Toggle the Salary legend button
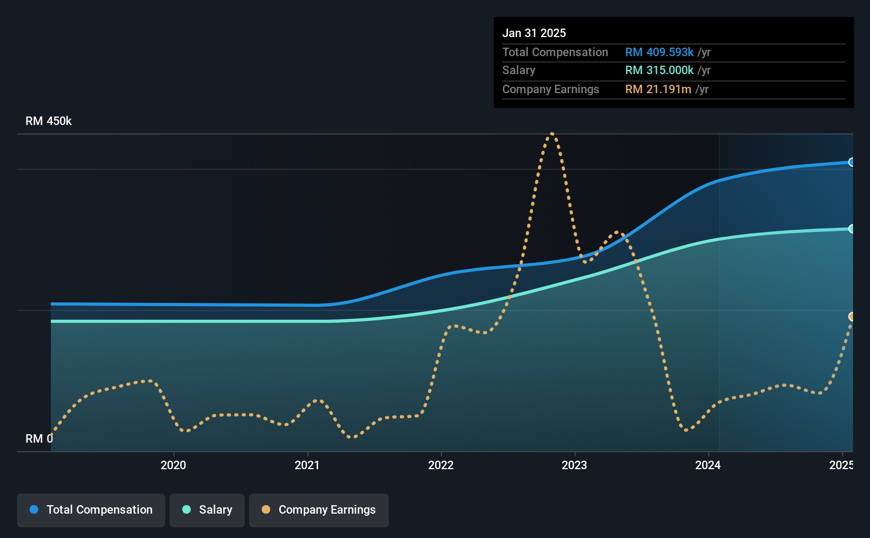Screen dimensions: 870x538 point(207,510)
